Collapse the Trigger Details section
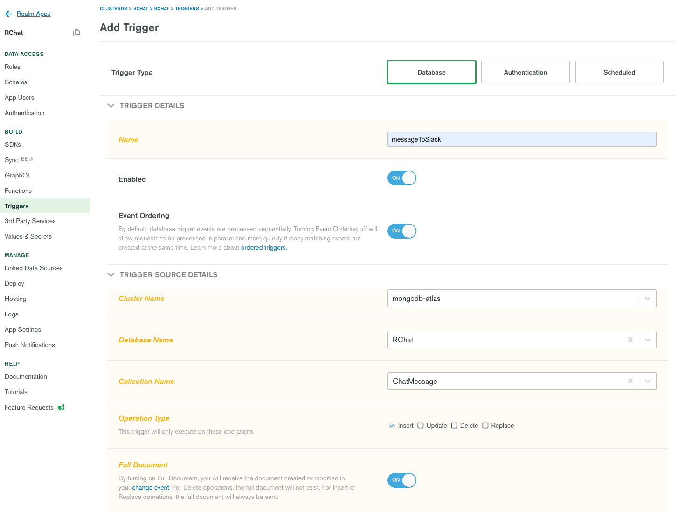The width and height of the screenshot is (685, 512). 111,106
